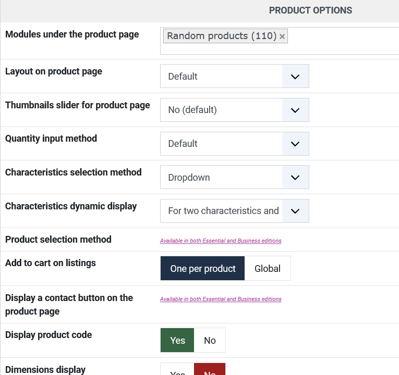This screenshot has width=399, height=375.
Task: Click the Layout on product page label
Action: (54, 71)
